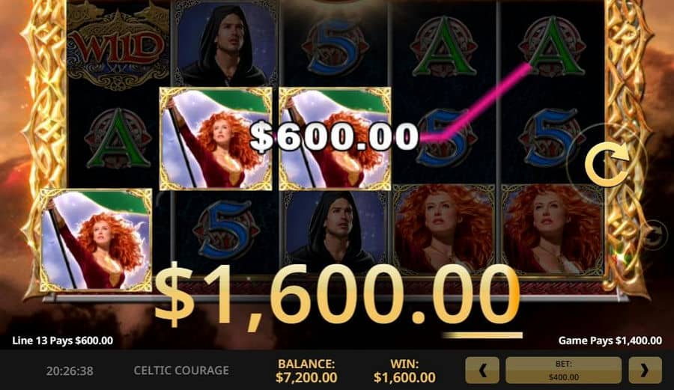Click the blue 5 symbol on reel three top

pos(336,46)
